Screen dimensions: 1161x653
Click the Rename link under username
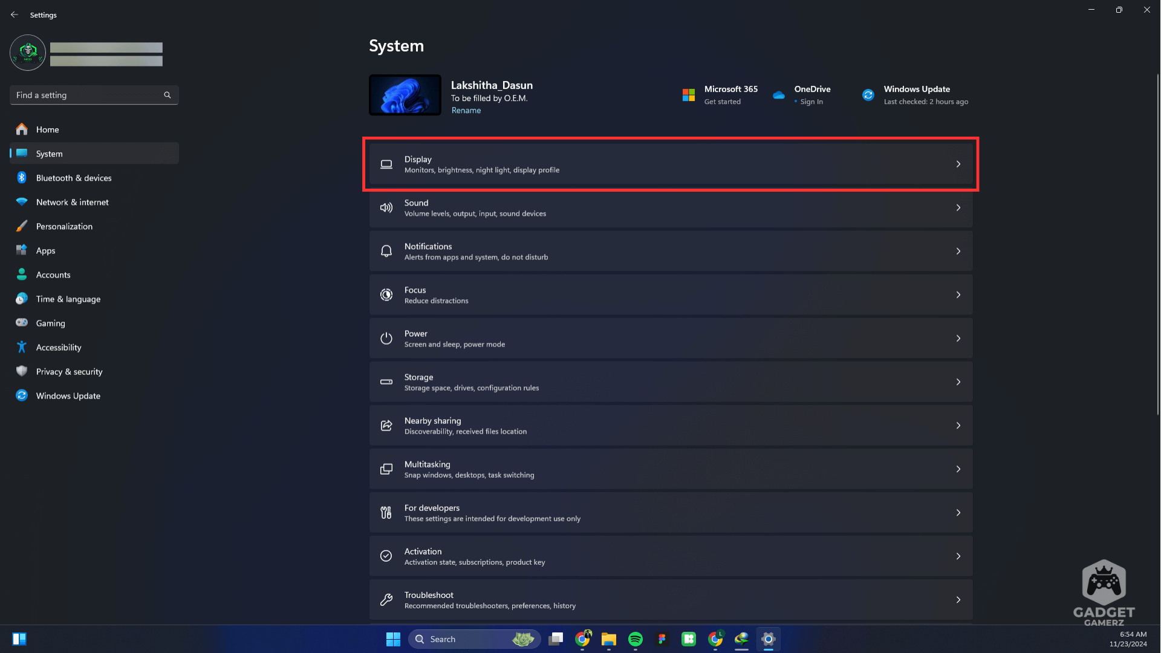(465, 110)
